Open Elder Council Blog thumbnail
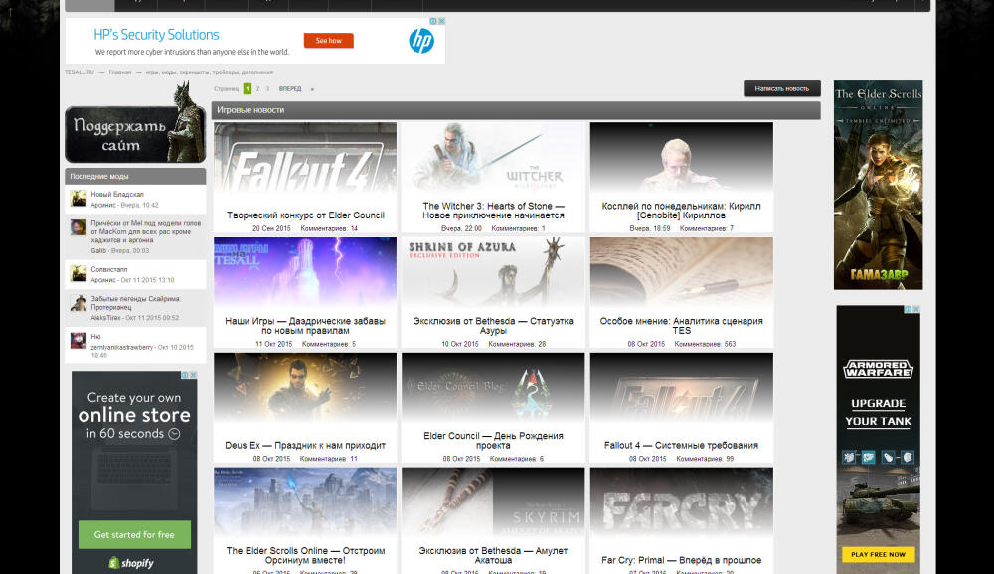 pos(493,389)
